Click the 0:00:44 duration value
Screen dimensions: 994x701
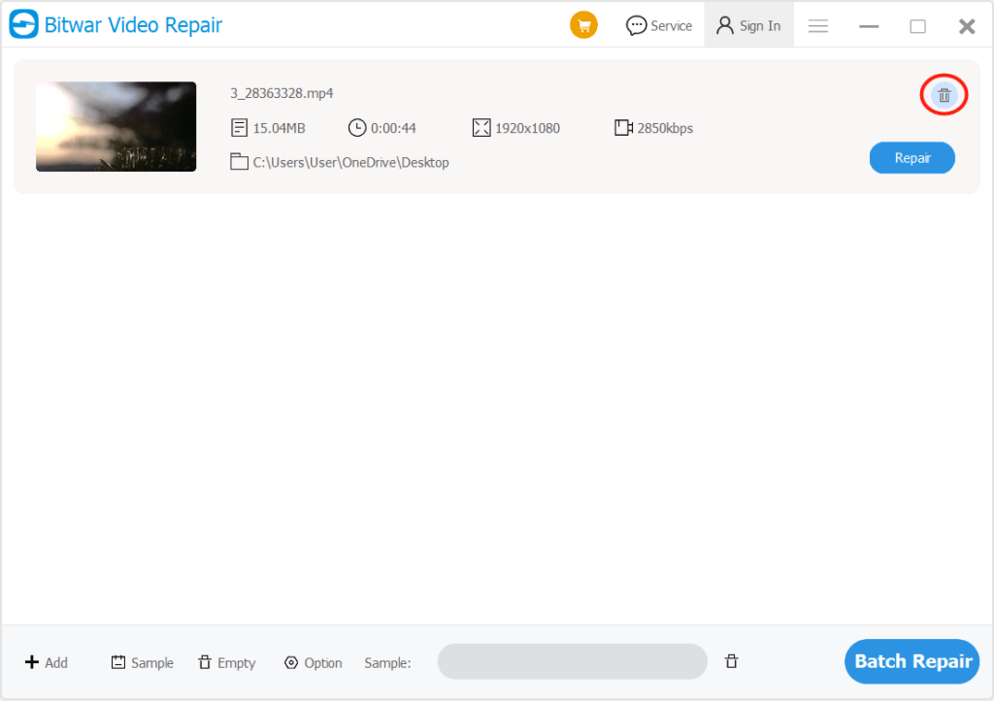[x=393, y=129]
